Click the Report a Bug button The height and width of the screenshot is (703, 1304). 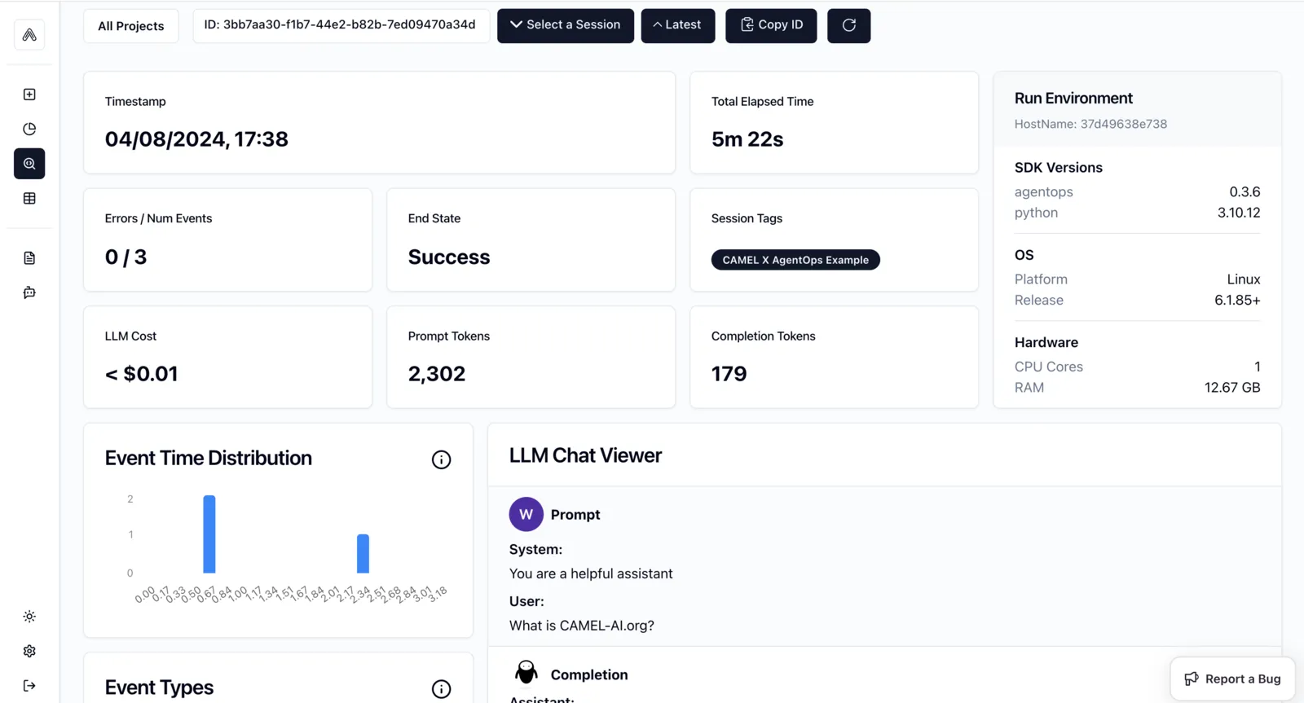pos(1232,679)
